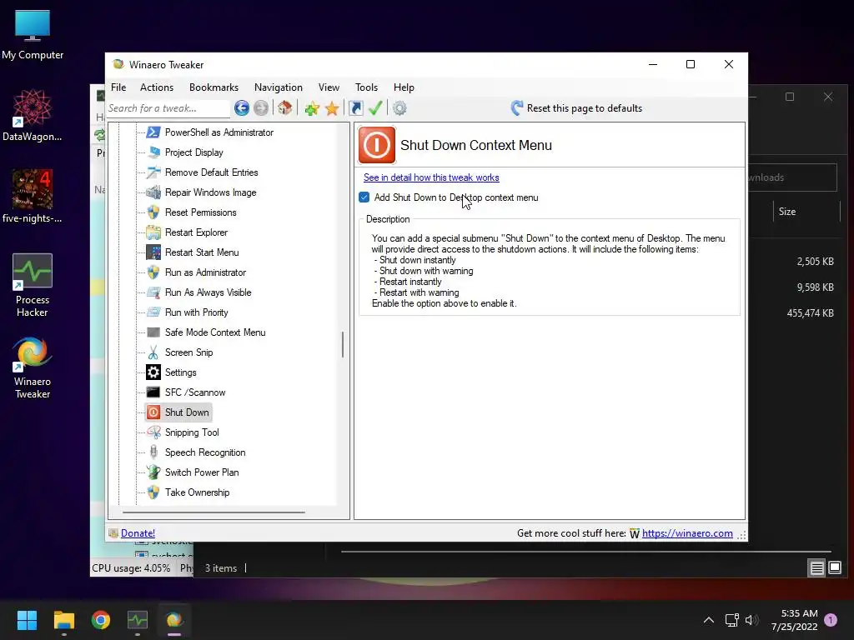Click the Speech Recognition microphone icon
854x640 pixels.
click(x=153, y=452)
